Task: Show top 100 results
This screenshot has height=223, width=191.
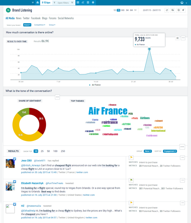Action: [55, 151]
